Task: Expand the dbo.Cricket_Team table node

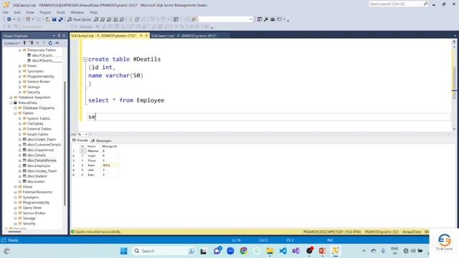Action: (20, 140)
